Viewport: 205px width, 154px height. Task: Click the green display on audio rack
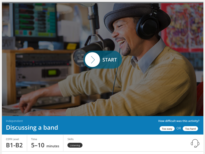pyautogui.click(x=52, y=72)
